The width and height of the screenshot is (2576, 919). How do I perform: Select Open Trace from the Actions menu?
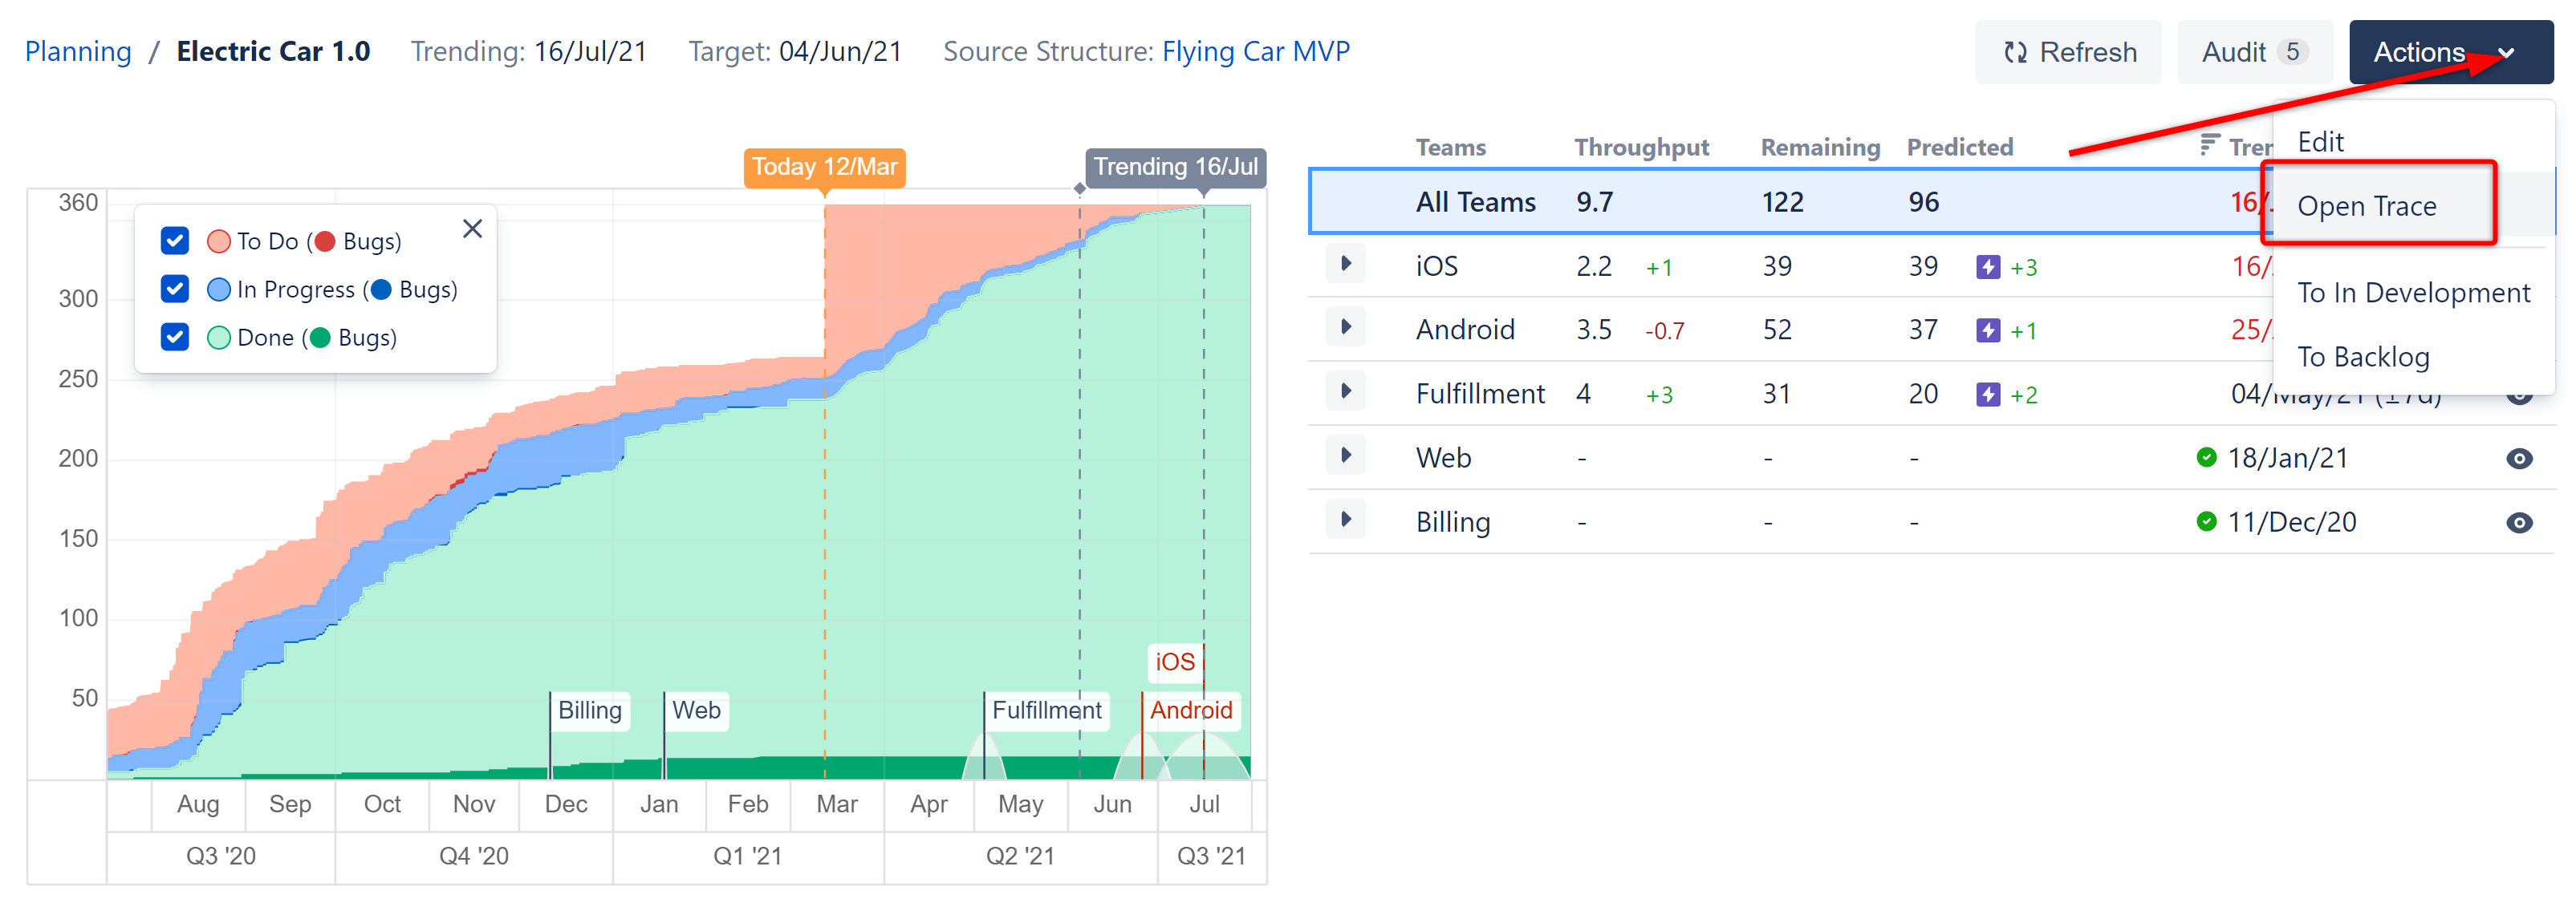[x=2366, y=206]
